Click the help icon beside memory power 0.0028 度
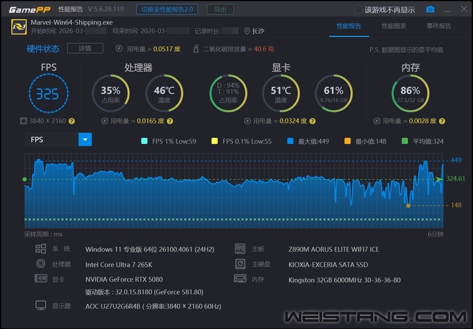 point(442,121)
